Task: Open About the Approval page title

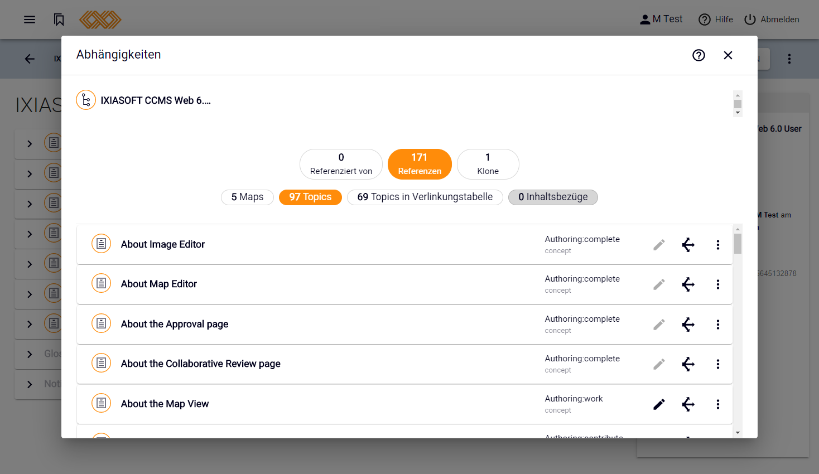Action: (x=175, y=324)
